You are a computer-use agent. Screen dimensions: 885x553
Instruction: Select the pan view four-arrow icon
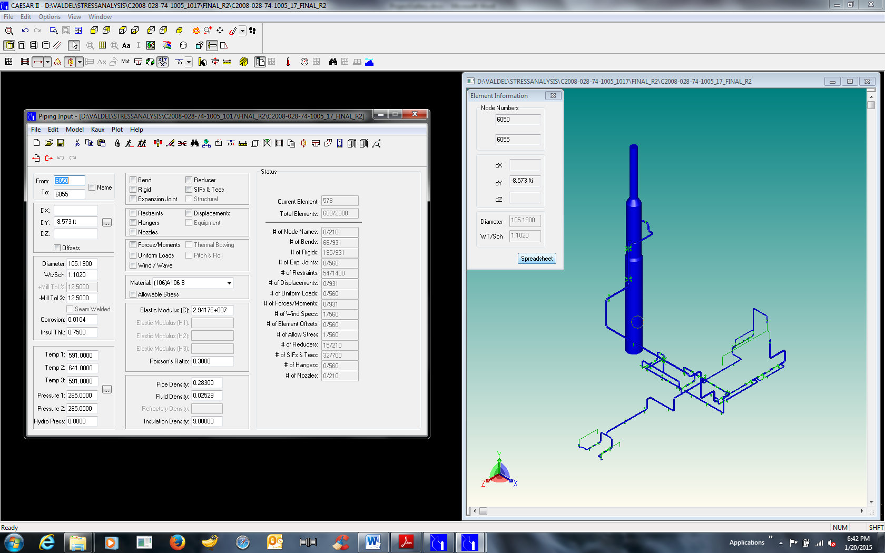tap(220, 31)
